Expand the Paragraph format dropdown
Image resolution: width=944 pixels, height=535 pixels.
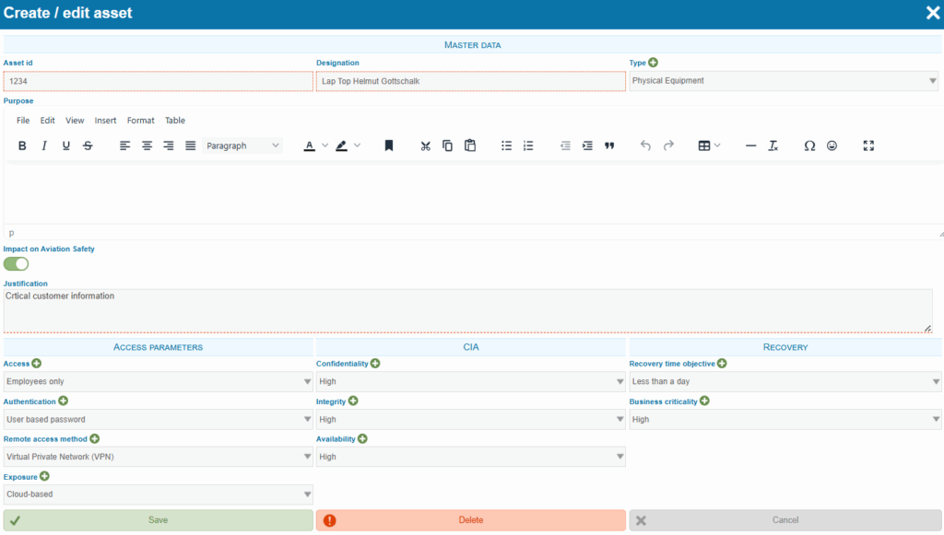pyautogui.click(x=243, y=145)
